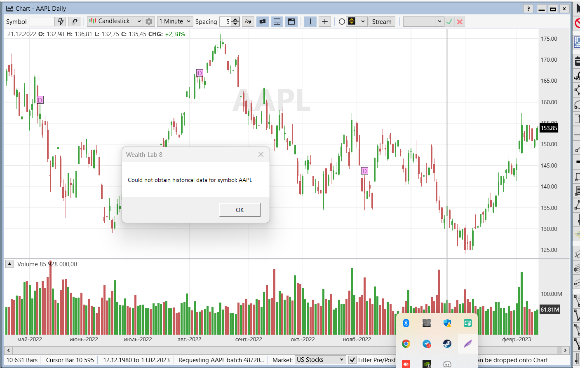Click the crosshair plus cursor button

point(325,21)
